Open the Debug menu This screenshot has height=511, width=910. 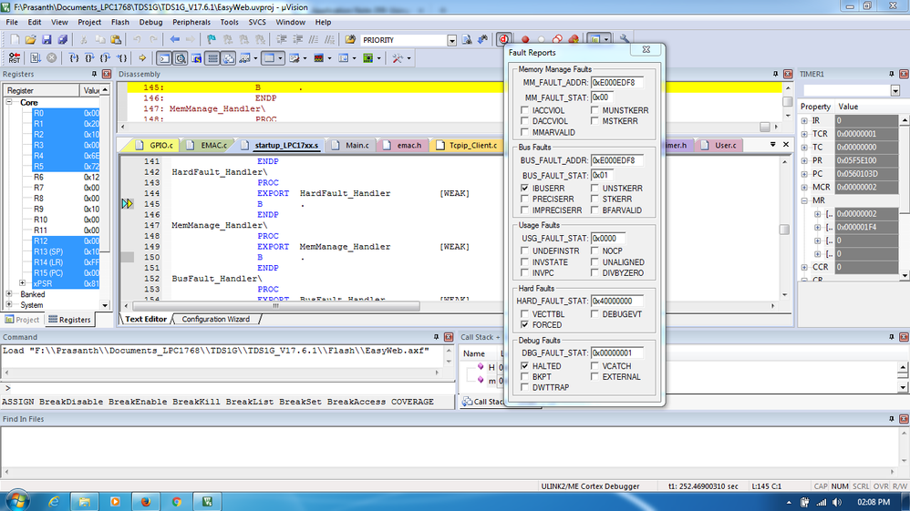click(150, 22)
